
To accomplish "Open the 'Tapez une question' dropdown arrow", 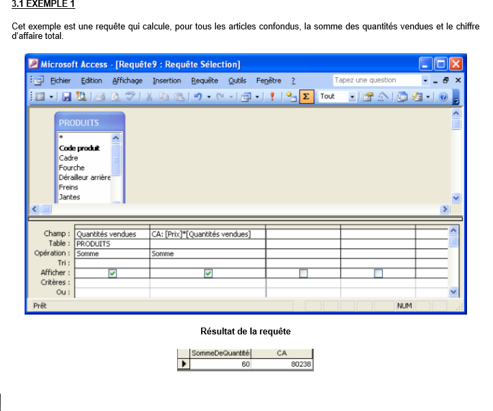I will tap(425, 81).
